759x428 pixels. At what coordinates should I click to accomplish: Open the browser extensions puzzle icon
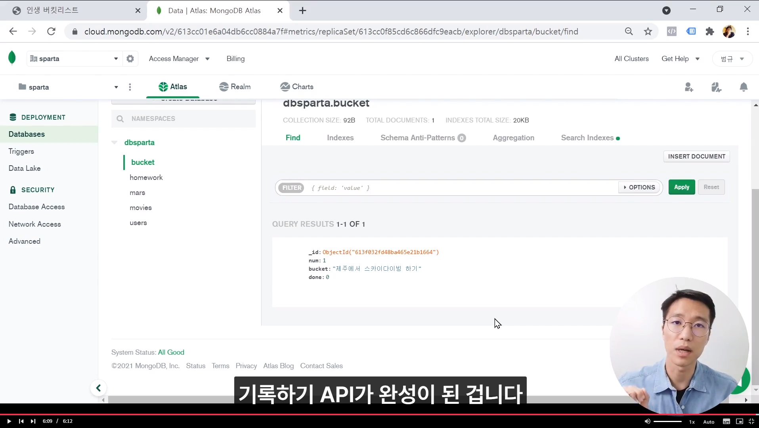pos(710,31)
